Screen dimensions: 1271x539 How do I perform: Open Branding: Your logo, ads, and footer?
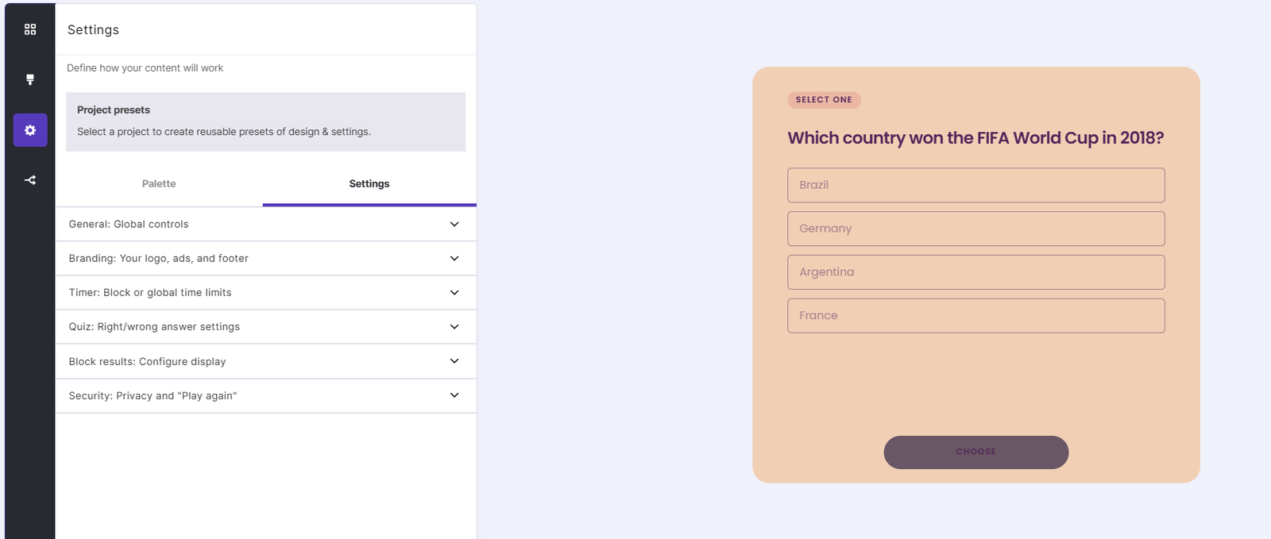[x=265, y=258]
